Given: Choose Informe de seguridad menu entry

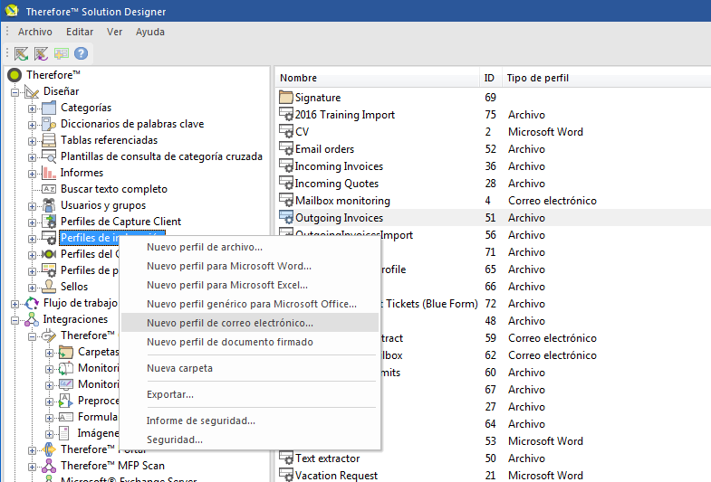Looking at the screenshot, I should tap(250, 421).
